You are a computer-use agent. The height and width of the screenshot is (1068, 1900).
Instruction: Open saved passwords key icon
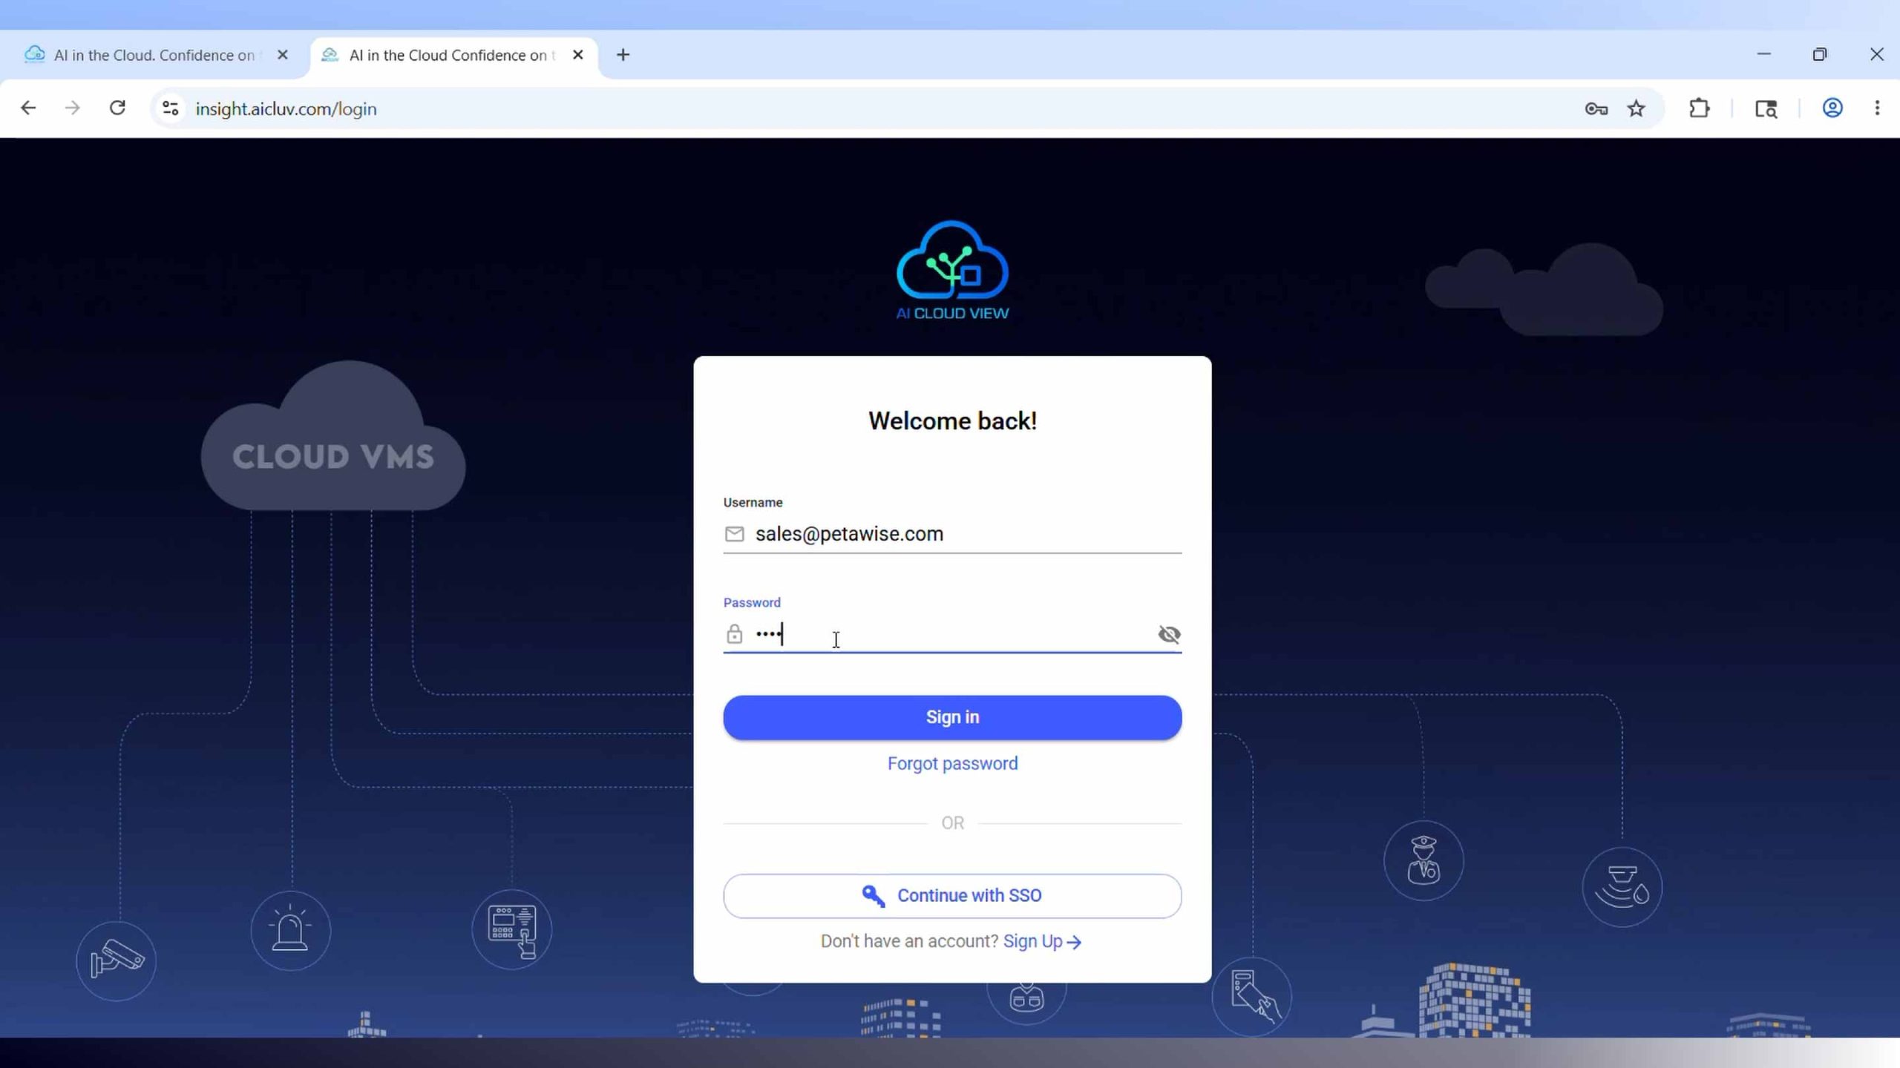click(1596, 109)
